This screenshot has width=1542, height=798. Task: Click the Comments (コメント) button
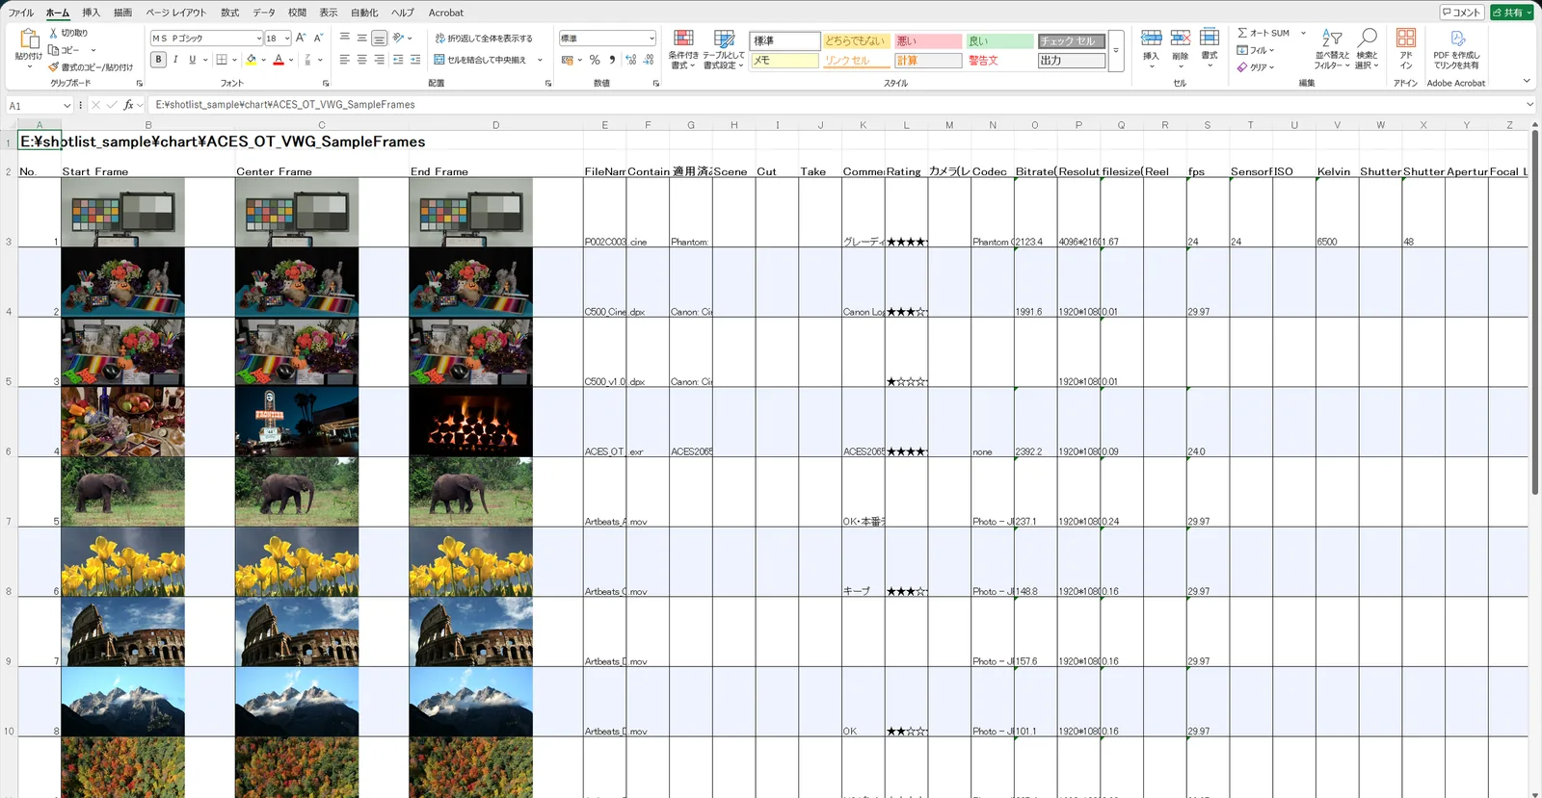click(1462, 13)
